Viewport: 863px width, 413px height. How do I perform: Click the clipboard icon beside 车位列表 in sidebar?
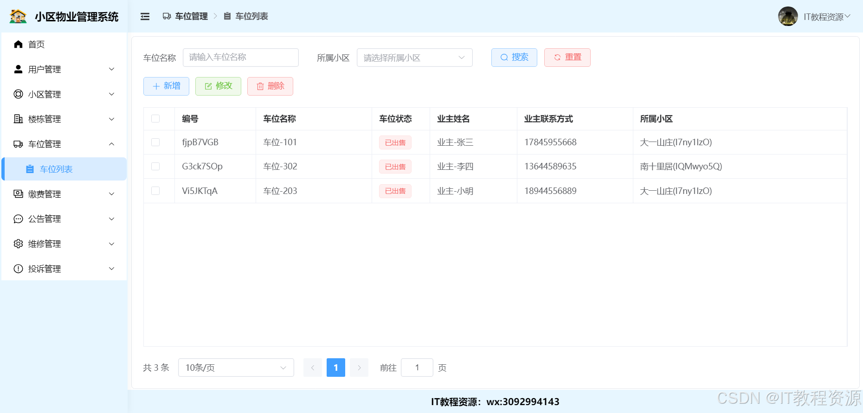tap(30, 169)
